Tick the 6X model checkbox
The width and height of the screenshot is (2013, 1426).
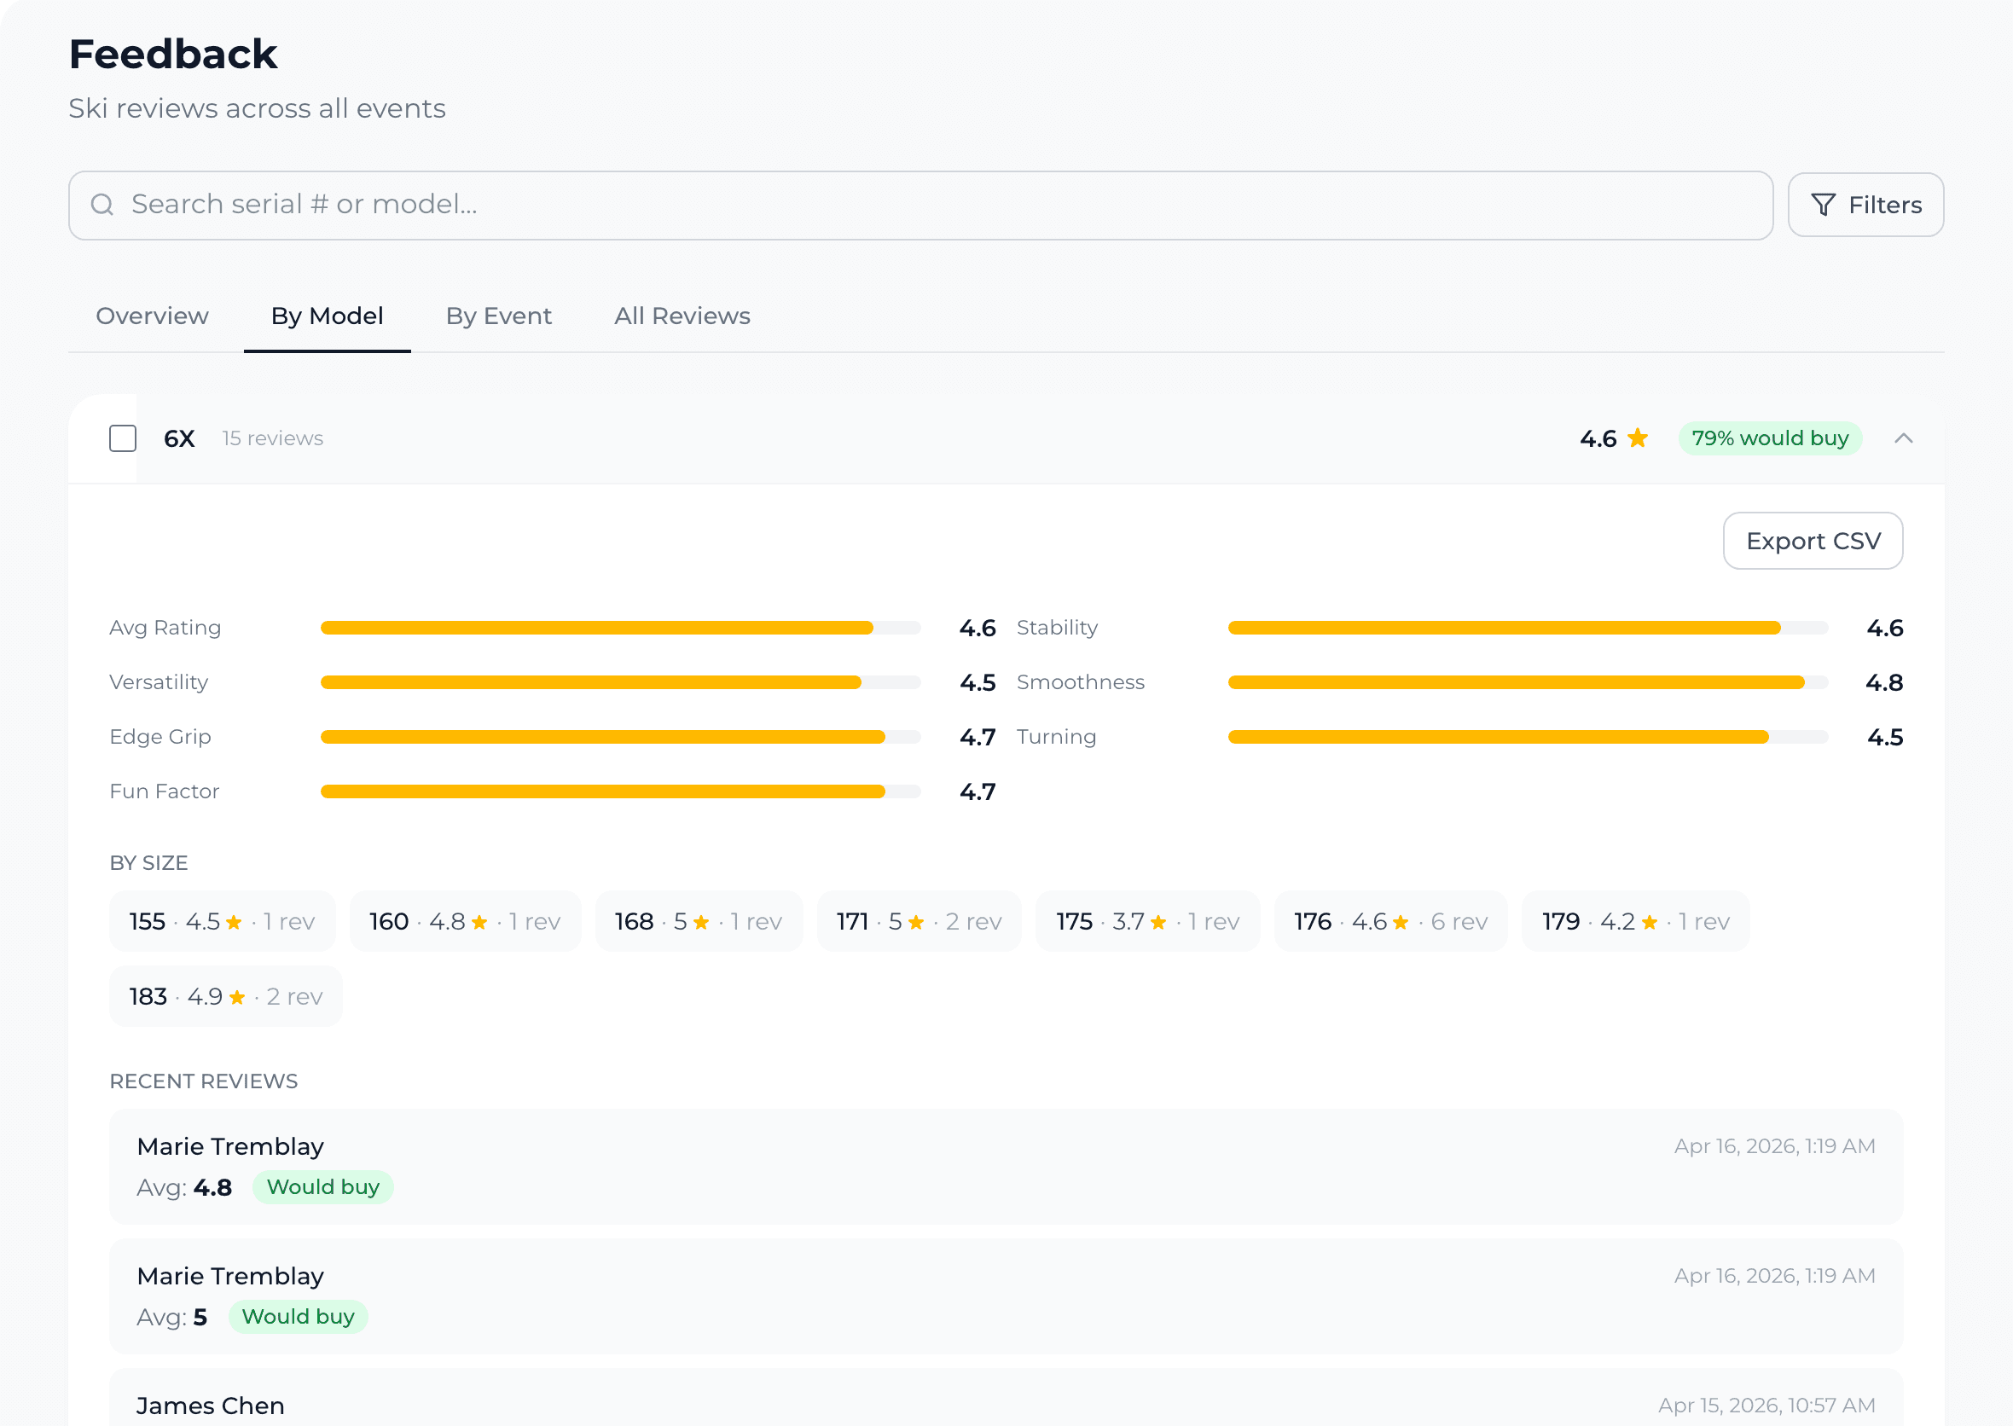point(123,438)
